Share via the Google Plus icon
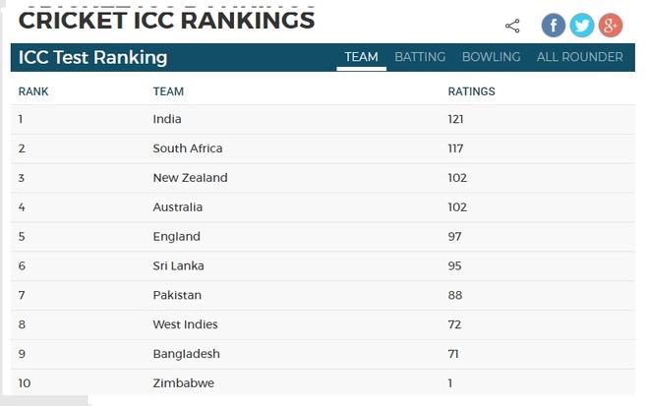 click(610, 26)
